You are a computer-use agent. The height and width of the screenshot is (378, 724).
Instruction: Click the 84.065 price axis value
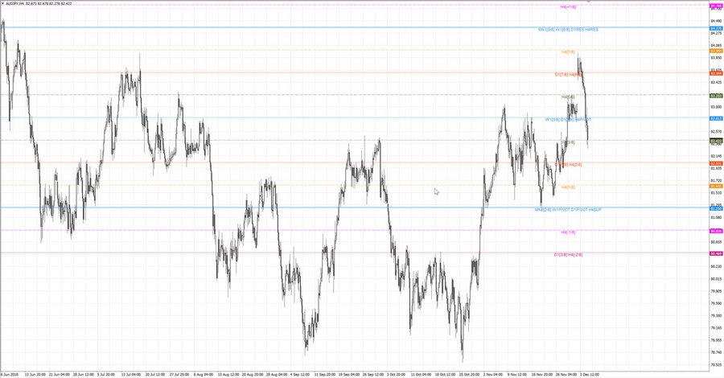click(x=716, y=45)
